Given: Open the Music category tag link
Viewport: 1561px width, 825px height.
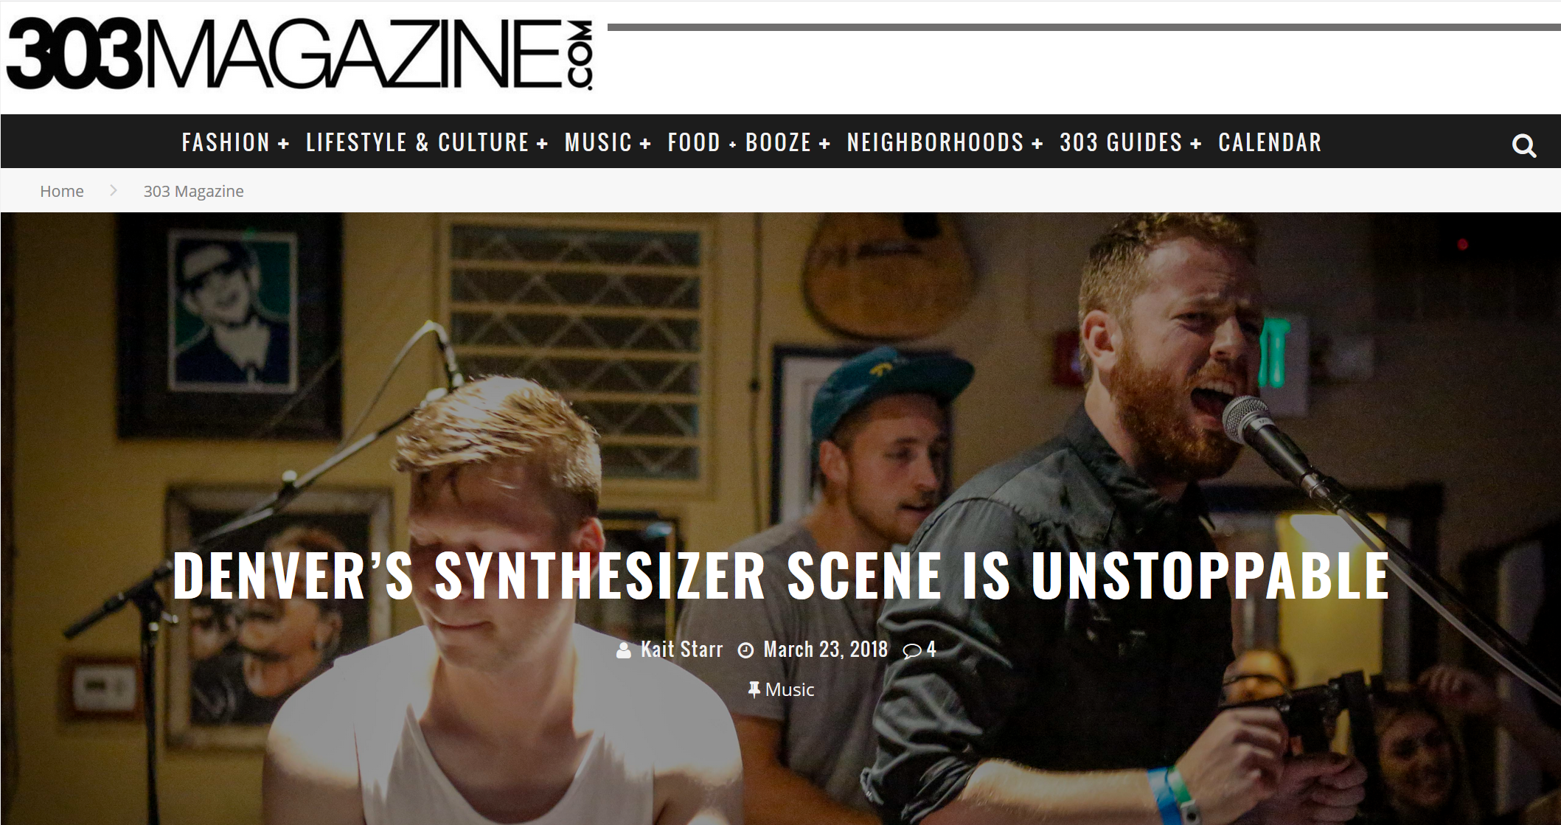Looking at the screenshot, I should pyautogui.click(x=790, y=690).
